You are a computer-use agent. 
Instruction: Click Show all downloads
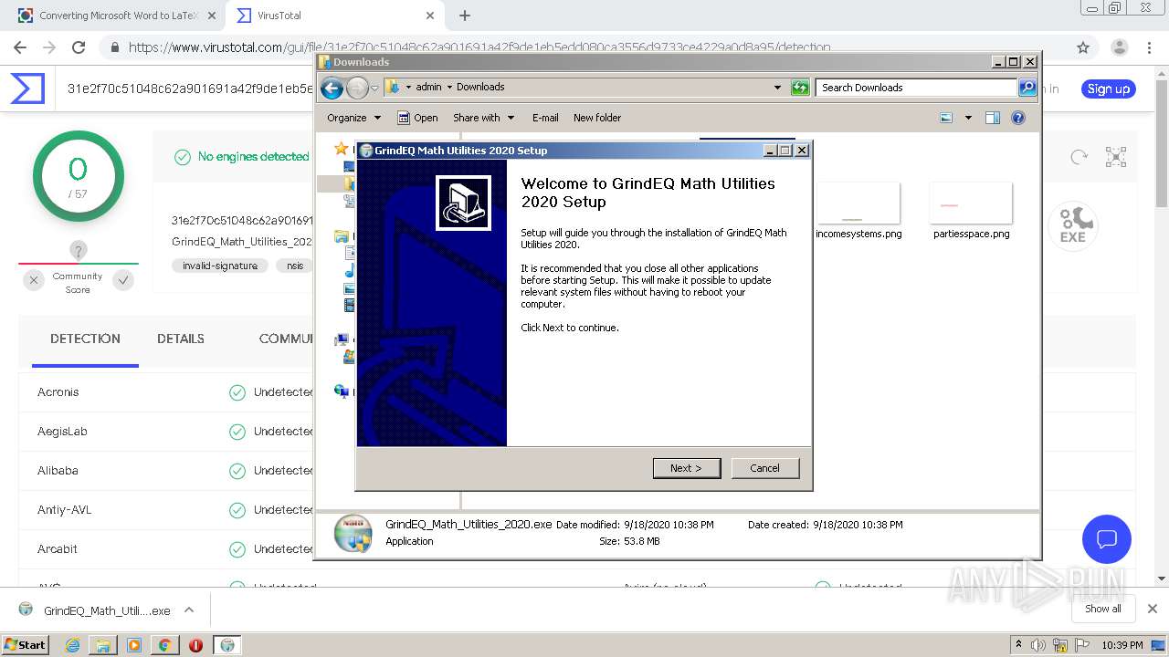tap(1103, 609)
